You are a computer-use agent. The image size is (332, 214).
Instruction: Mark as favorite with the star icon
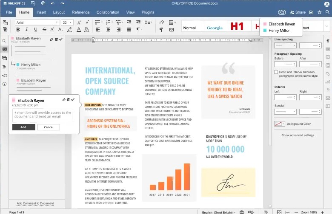click(320, 12)
